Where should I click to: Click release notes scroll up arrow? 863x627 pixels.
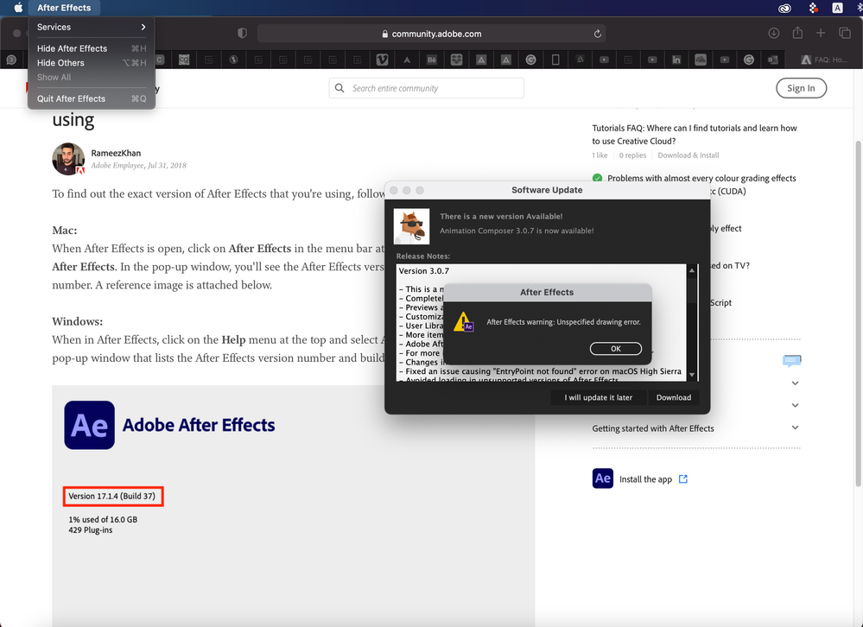point(692,270)
